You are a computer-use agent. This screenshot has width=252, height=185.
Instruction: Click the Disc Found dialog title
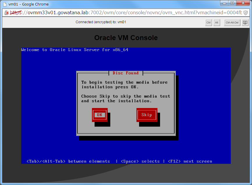click(x=125, y=73)
